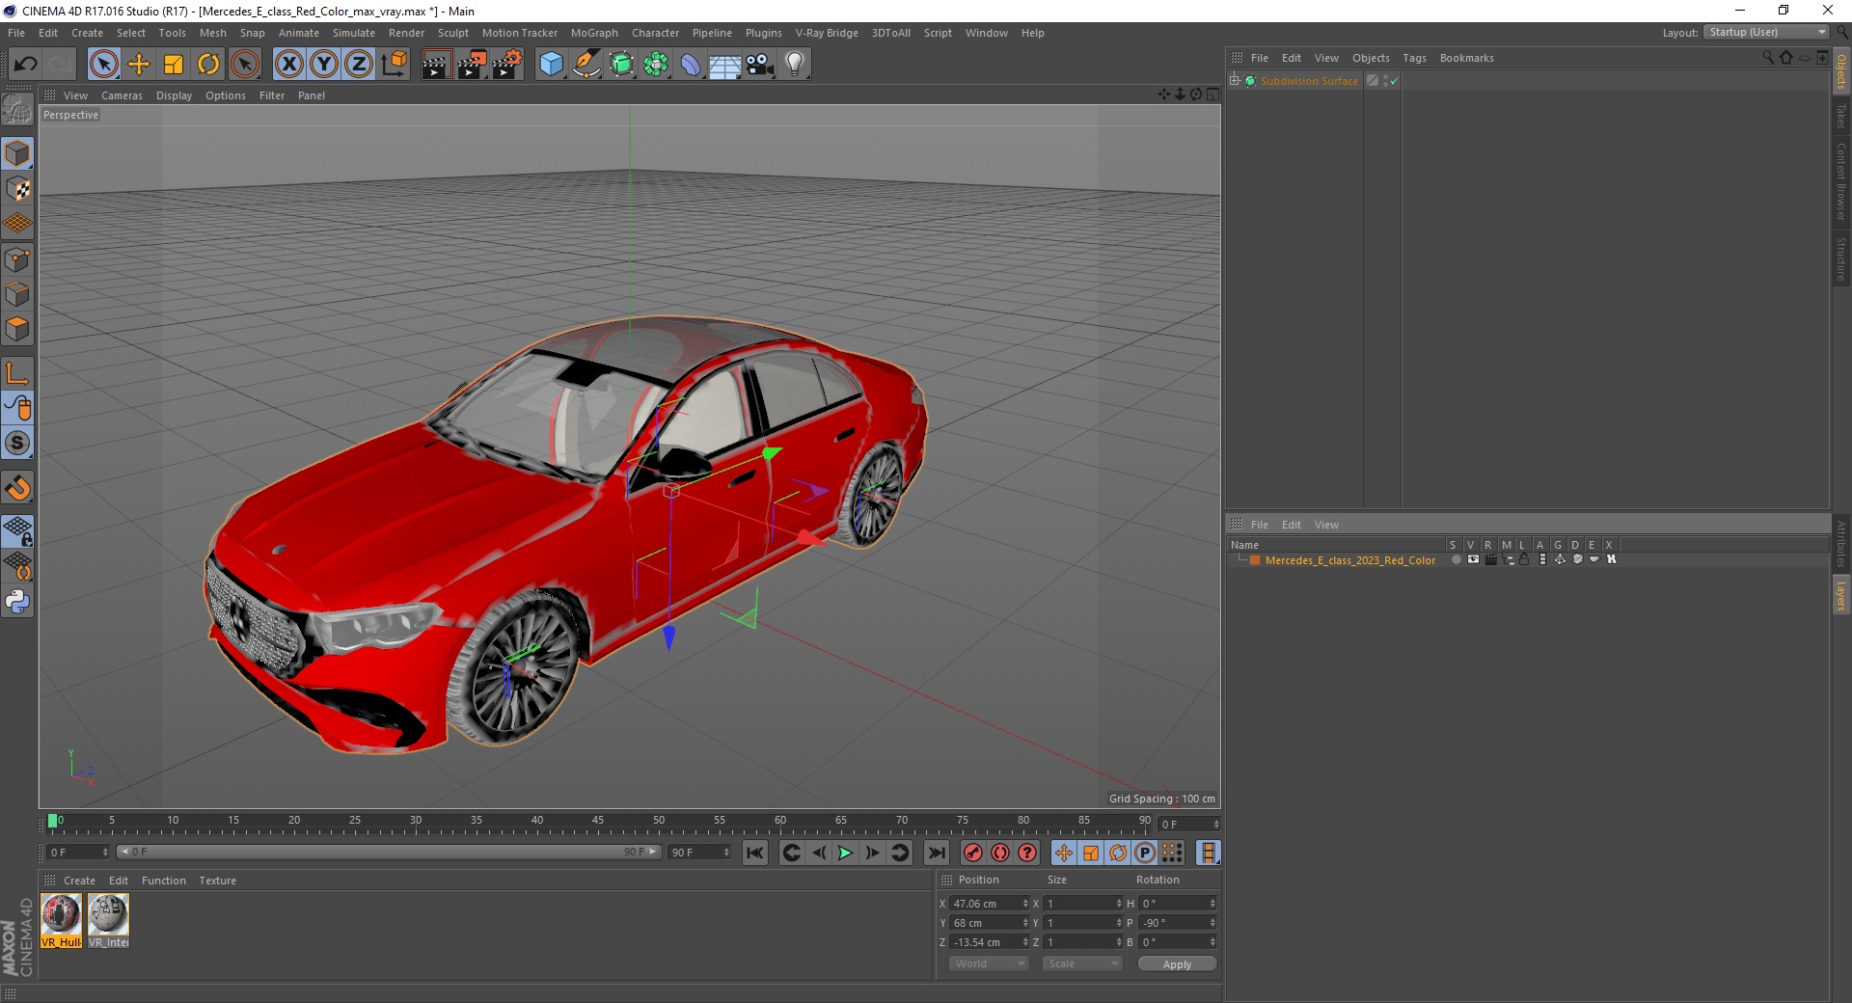Play the animation forward
The image size is (1852, 1003).
click(845, 853)
